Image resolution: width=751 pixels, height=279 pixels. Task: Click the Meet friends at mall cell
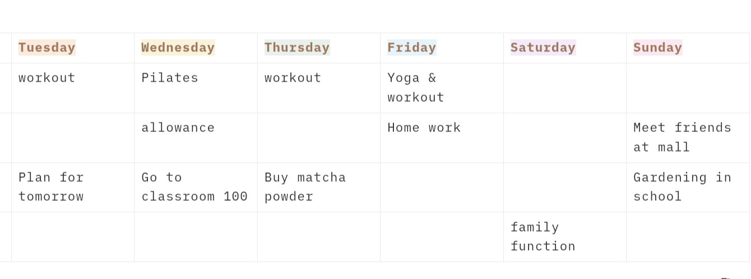point(682,137)
